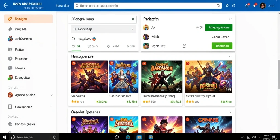Switch to the green-underlined first tab
280x140 pixels.
76,46
